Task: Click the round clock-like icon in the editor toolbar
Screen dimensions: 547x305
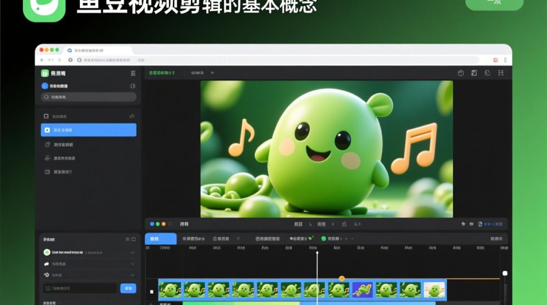Action: (461, 73)
